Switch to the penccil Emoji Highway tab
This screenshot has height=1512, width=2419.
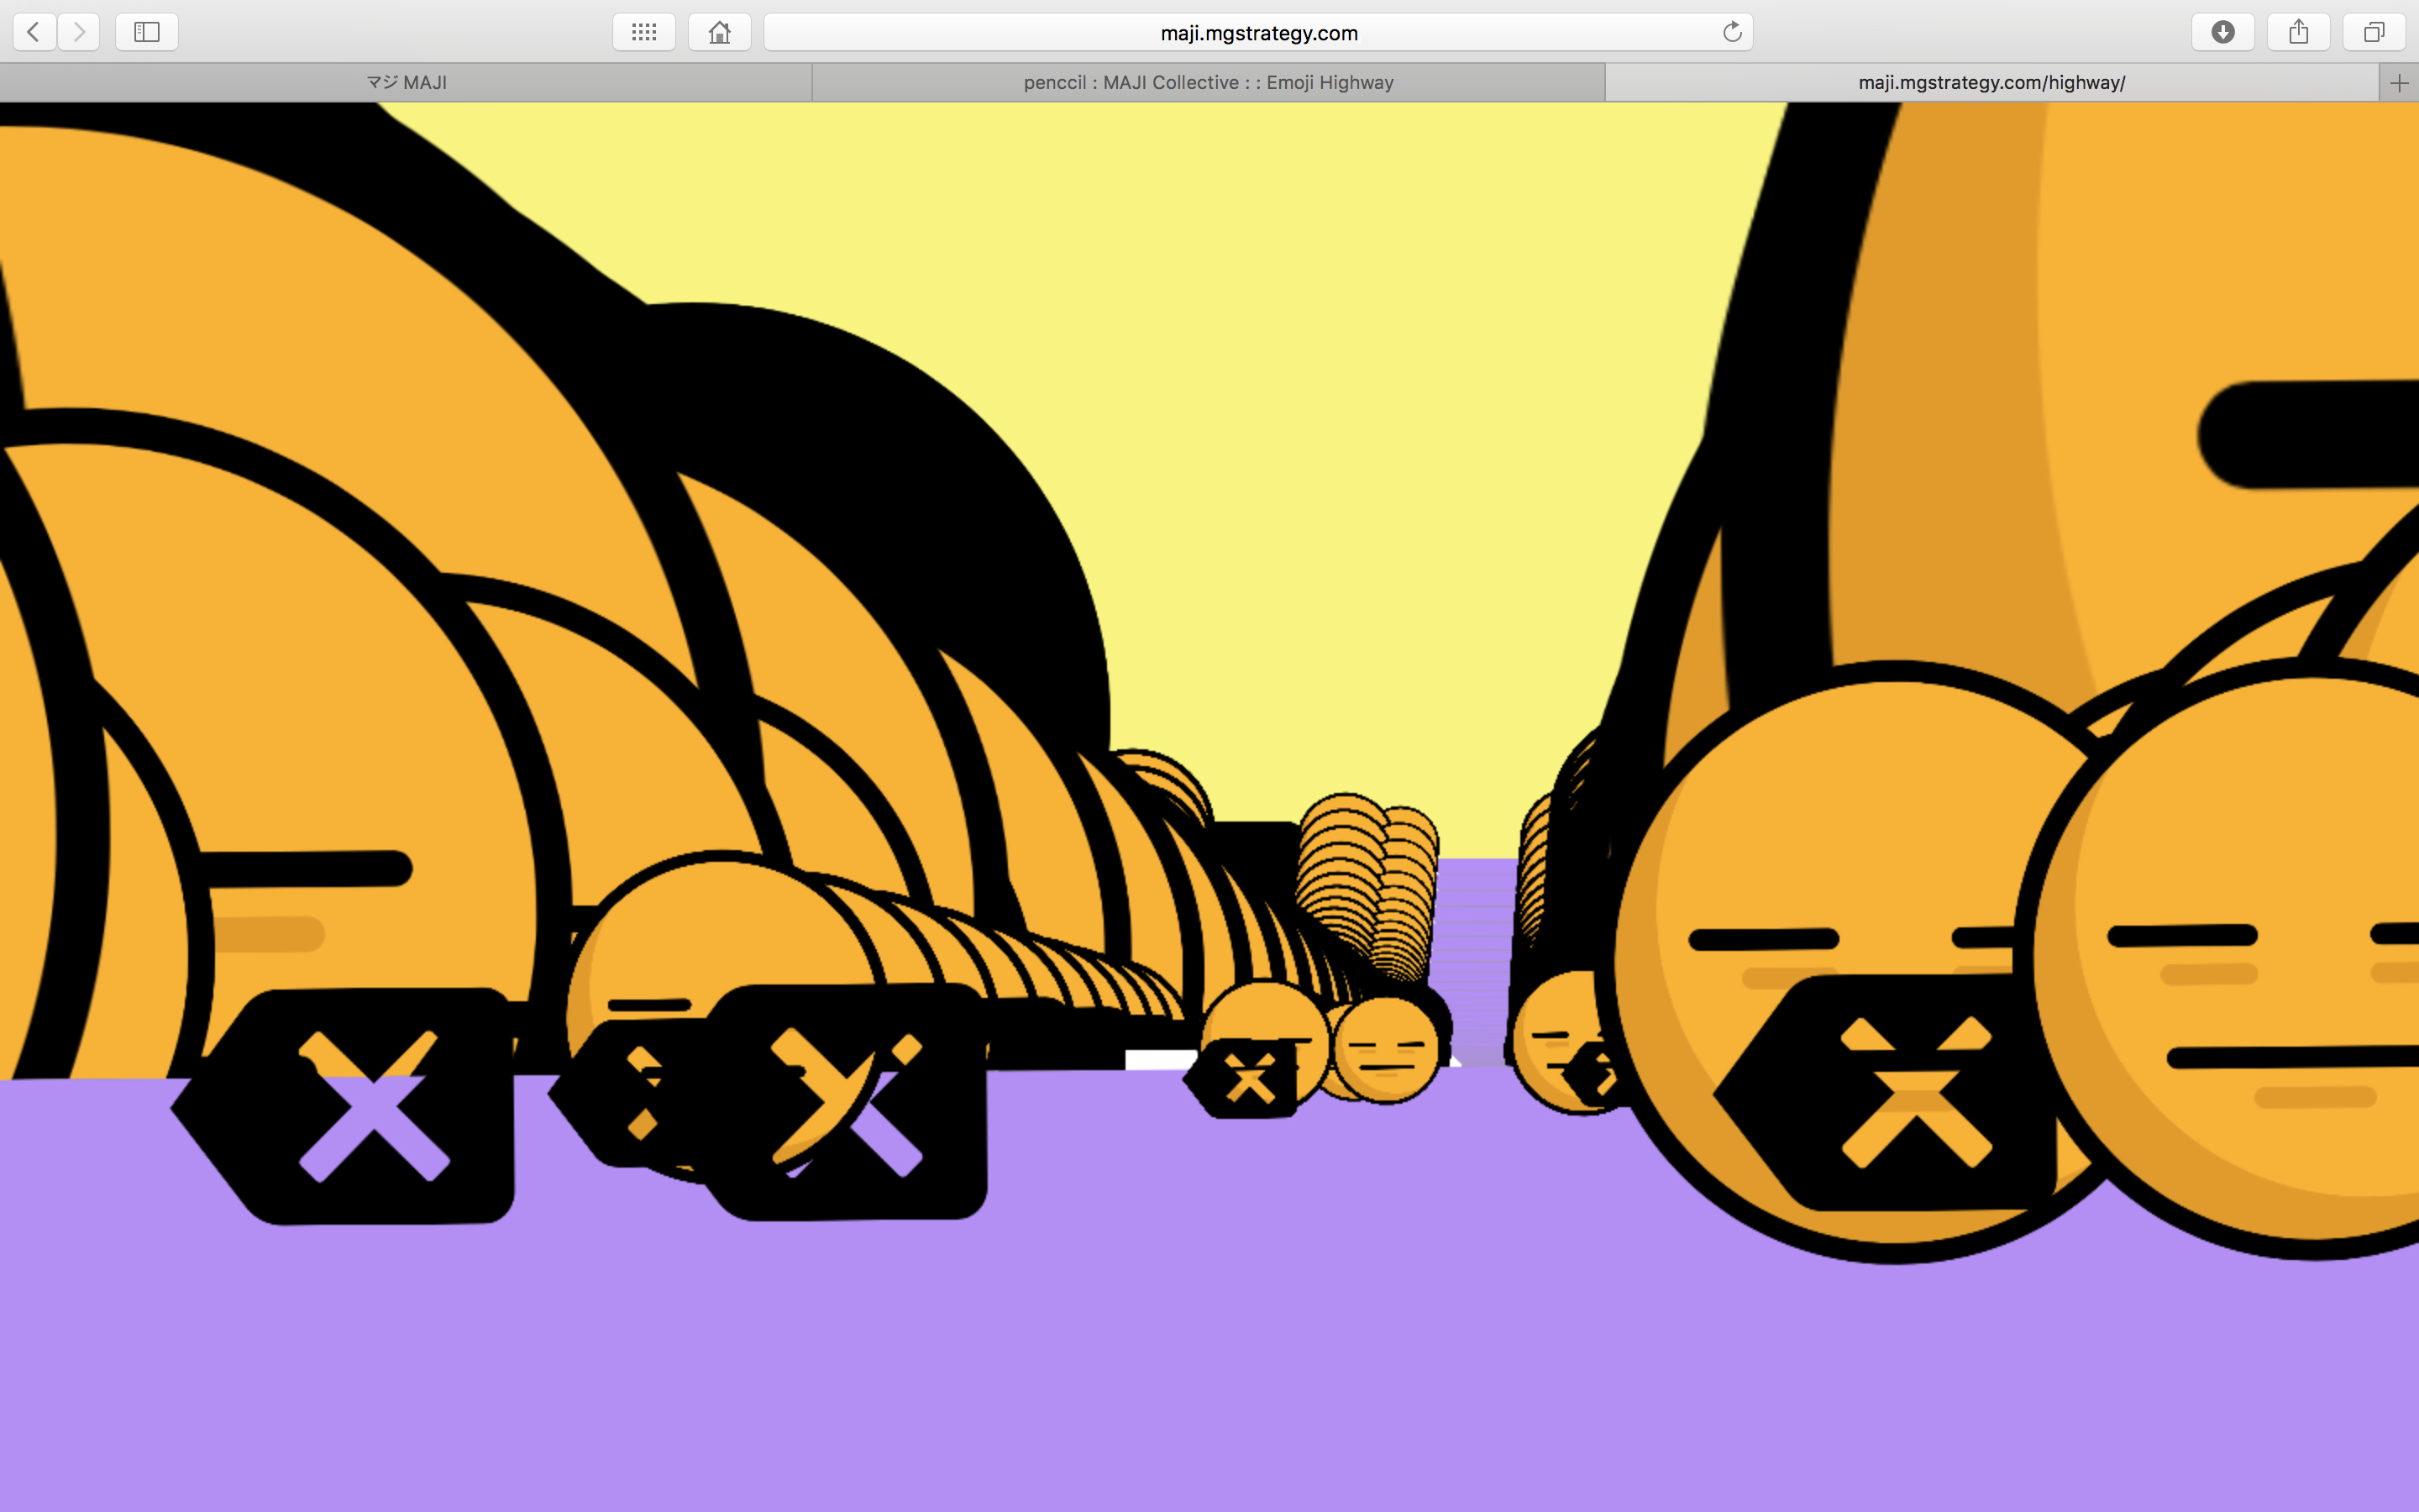click(x=1209, y=83)
